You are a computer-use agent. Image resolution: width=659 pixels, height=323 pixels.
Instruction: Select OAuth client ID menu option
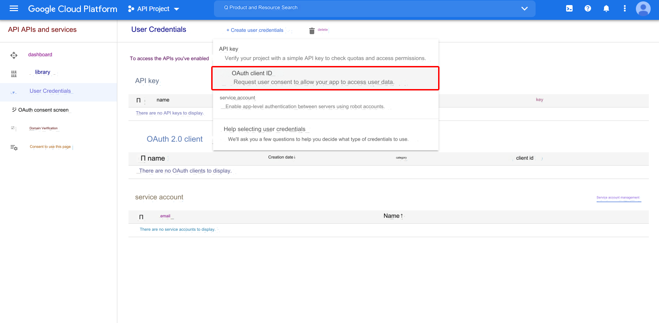coord(325,78)
